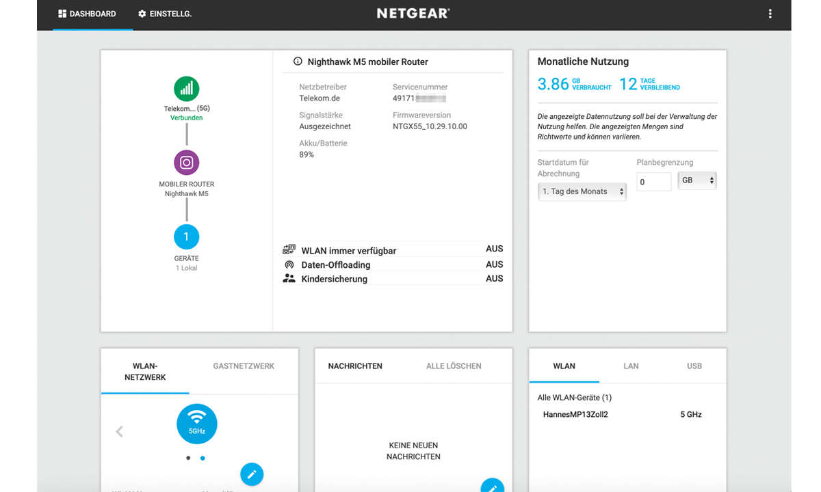The width and height of the screenshot is (821, 492).
Task: Click the Ausgezeichnet signal strength value
Action: [325, 126]
